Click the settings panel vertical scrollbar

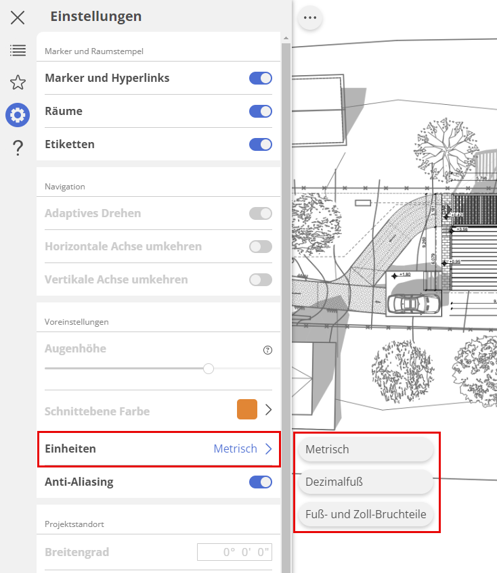pos(286,271)
